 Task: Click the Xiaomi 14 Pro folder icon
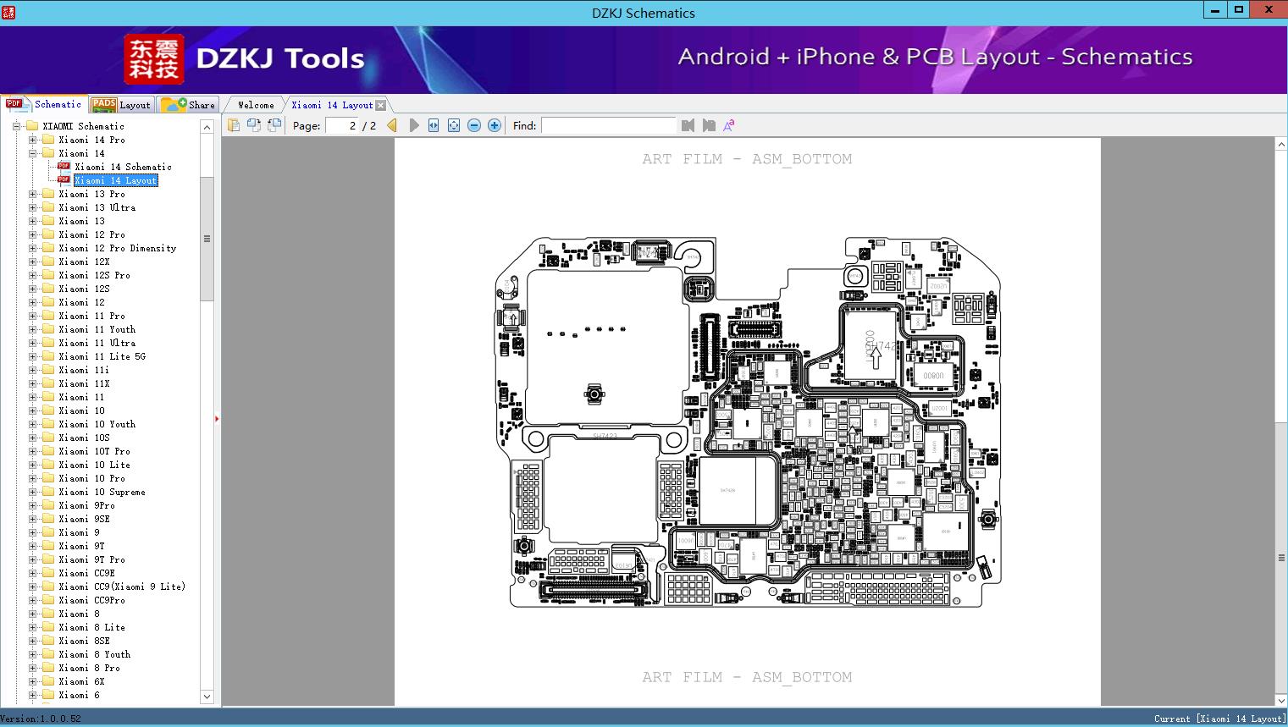[x=48, y=140]
